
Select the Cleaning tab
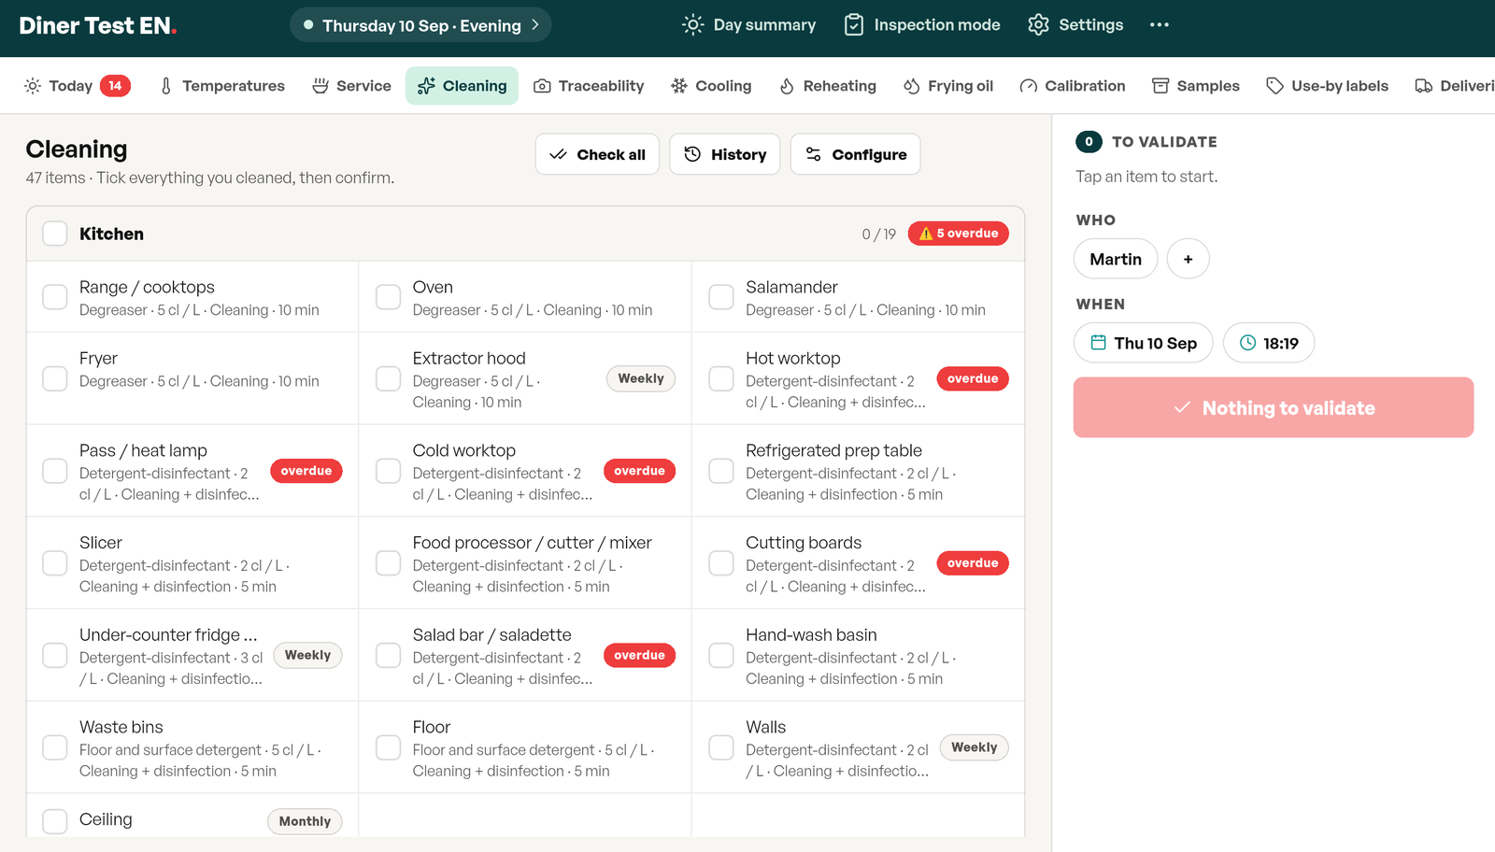[462, 86]
